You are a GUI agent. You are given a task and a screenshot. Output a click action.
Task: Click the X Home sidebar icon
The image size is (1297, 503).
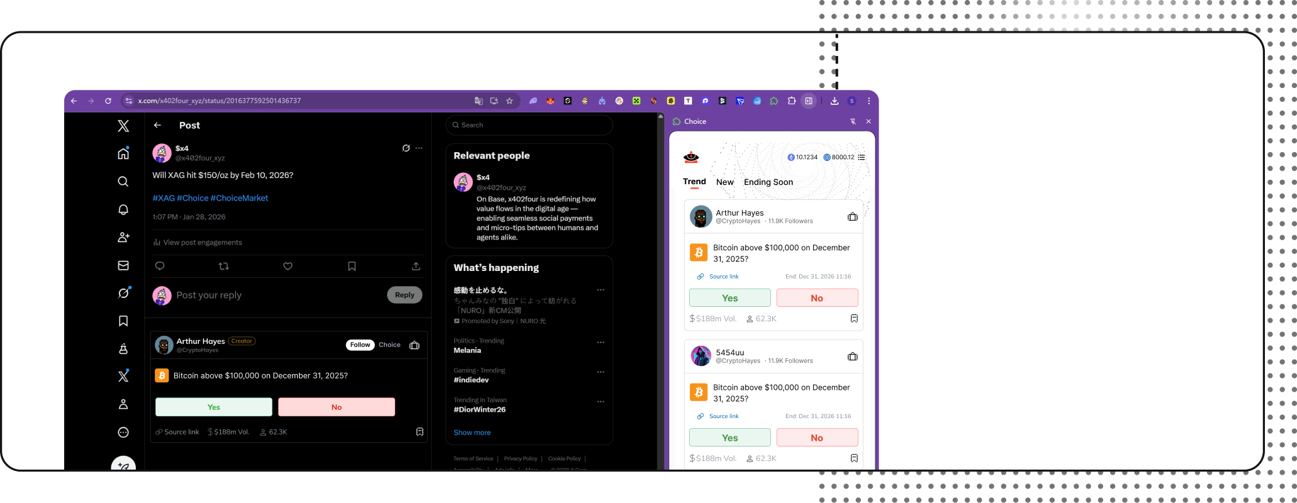point(123,153)
